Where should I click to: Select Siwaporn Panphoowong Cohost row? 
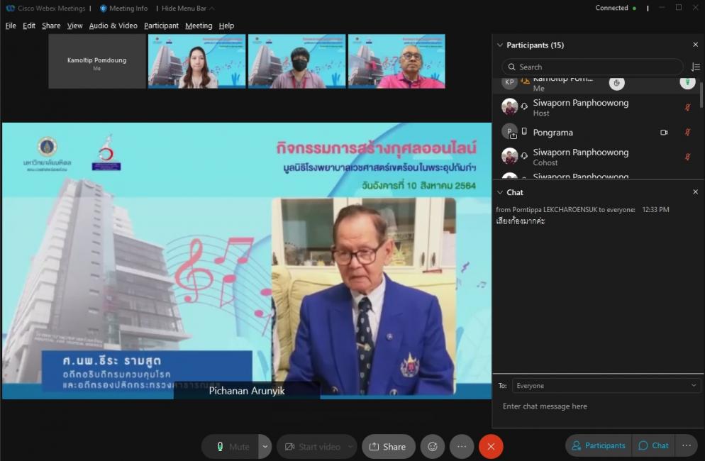[x=596, y=157]
